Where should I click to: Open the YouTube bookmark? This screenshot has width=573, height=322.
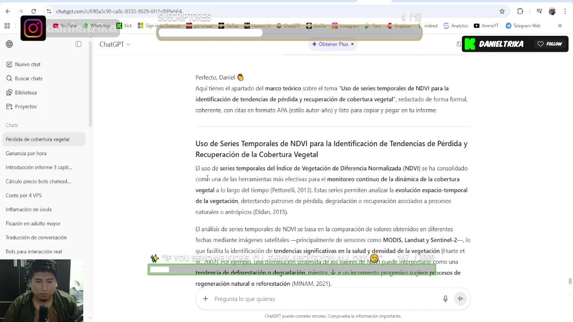coord(65,25)
